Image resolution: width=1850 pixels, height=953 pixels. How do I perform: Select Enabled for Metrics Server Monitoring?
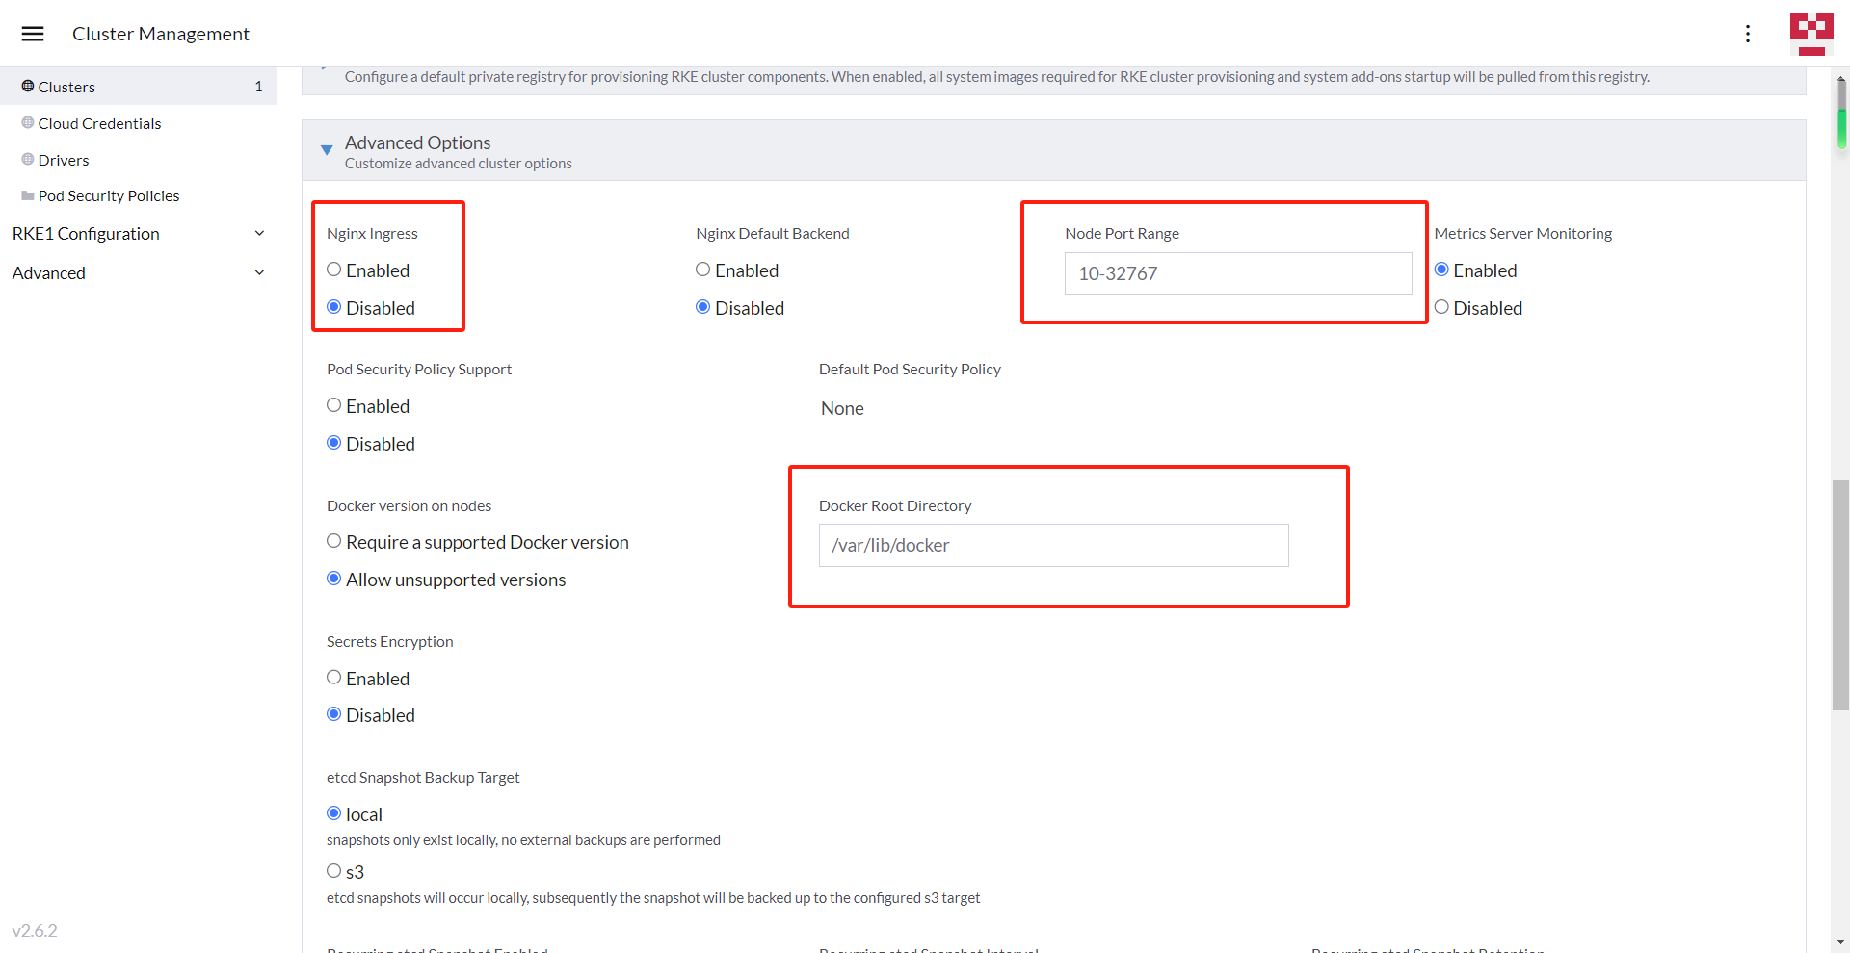pyautogui.click(x=1441, y=270)
